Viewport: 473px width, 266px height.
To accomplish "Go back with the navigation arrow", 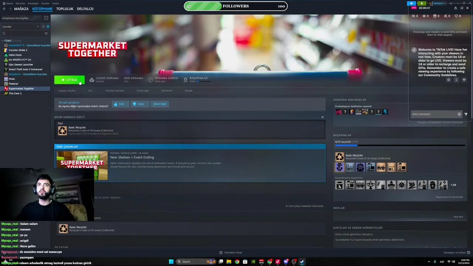I will point(4,8).
